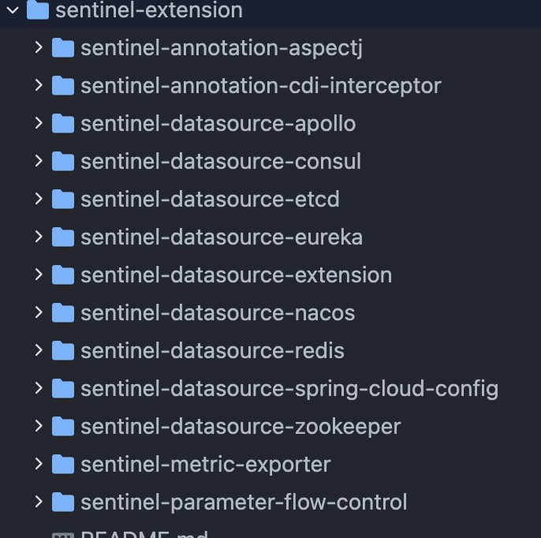Viewport: 541px width, 538px height.
Task: Click the sentinel-datasource-redis folder icon
Action: point(63,350)
